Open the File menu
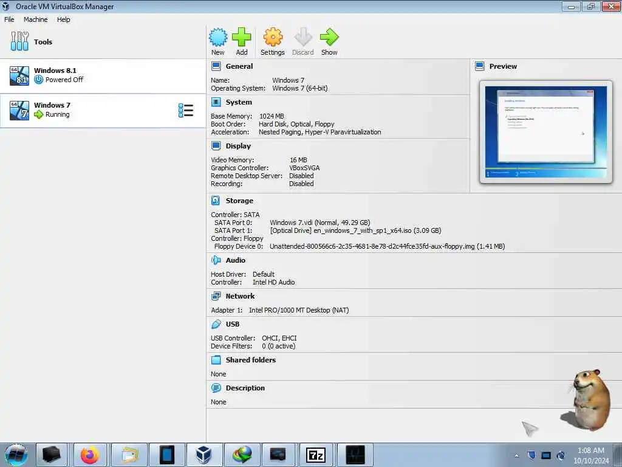Image resolution: width=622 pixels, height=467 pixels. click(x=9, y=19)
